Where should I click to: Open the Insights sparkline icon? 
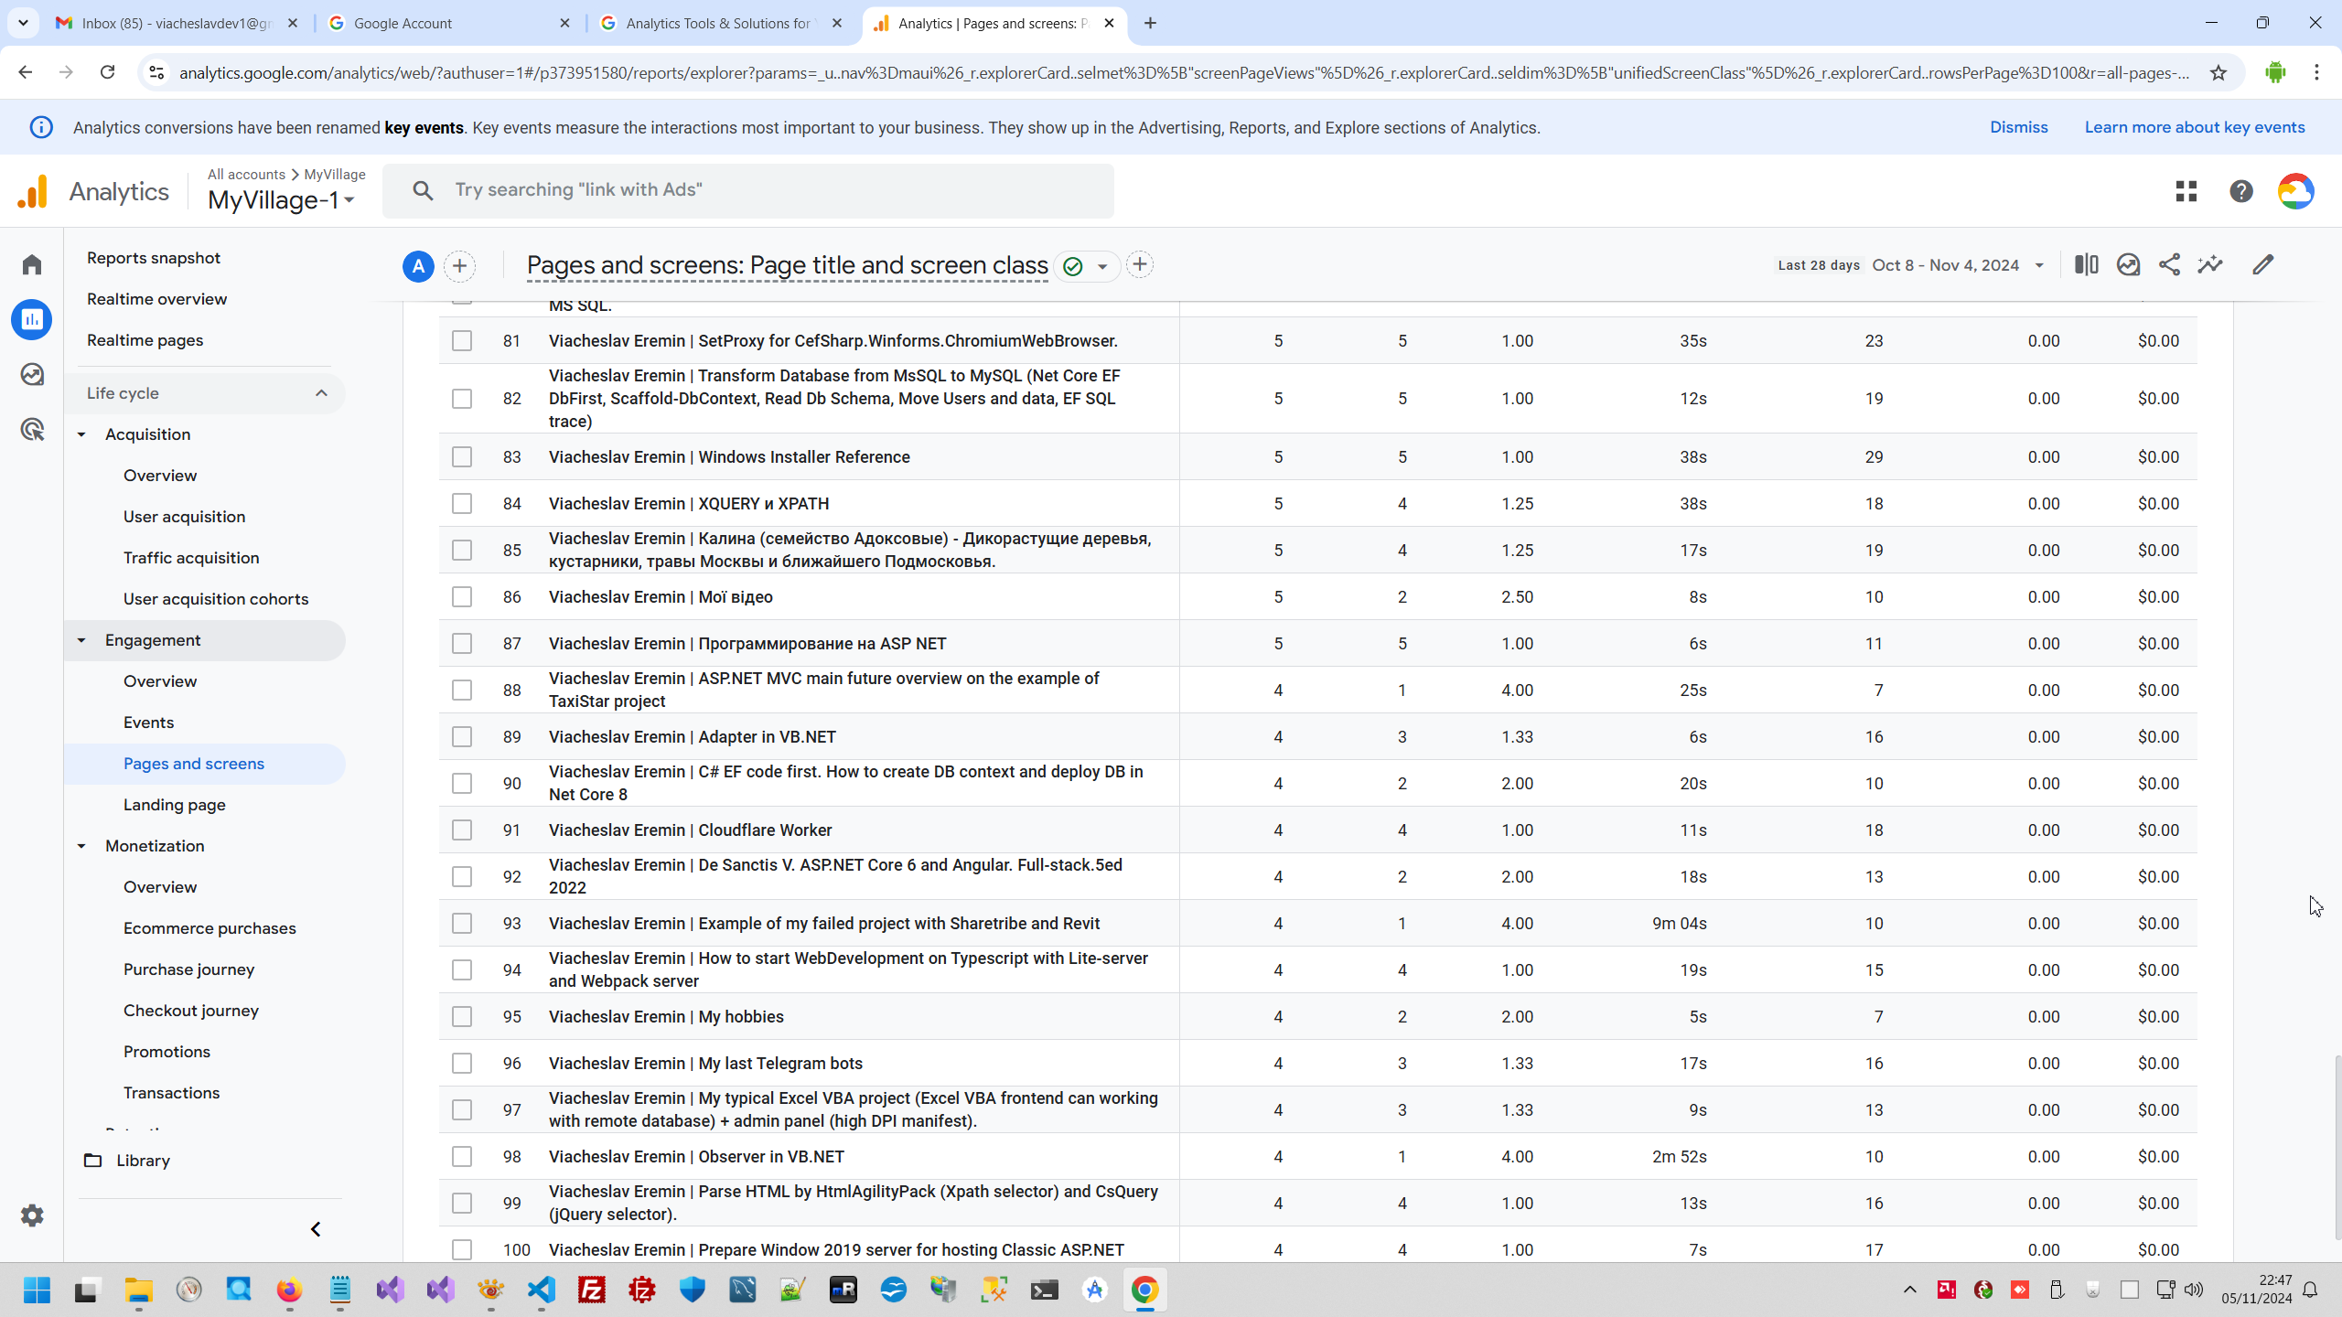point(2211,265)
